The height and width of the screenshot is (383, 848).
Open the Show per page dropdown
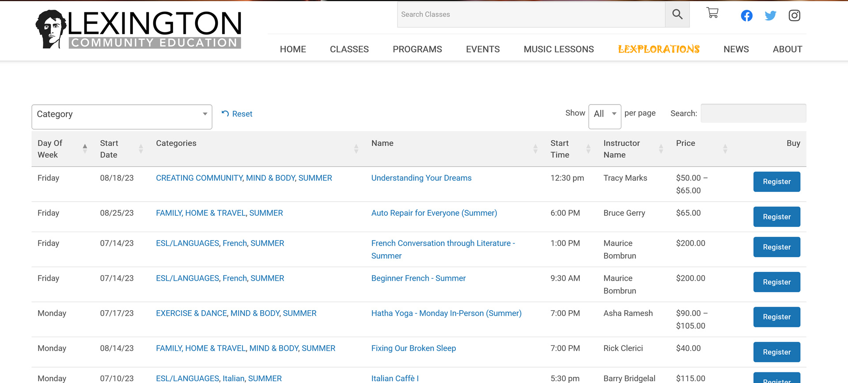pyautogui.click(x=605, y=116)
